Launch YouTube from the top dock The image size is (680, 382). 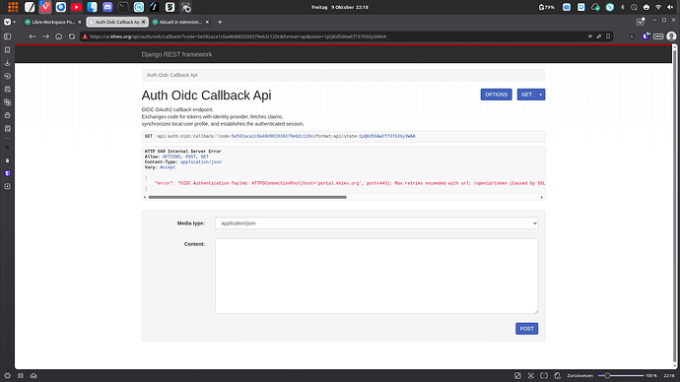(76, 7)
